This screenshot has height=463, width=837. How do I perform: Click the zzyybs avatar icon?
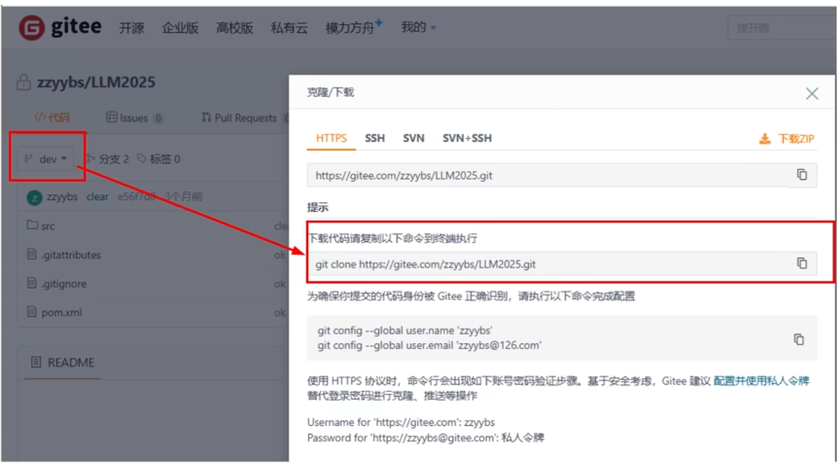click(x=34, y=198)
